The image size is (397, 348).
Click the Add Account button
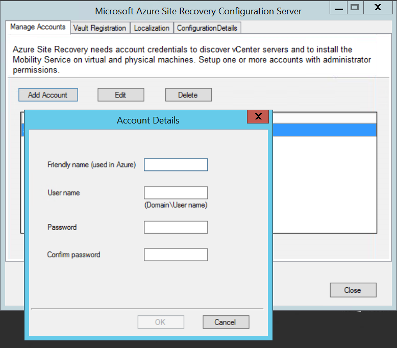click(48, 95)
